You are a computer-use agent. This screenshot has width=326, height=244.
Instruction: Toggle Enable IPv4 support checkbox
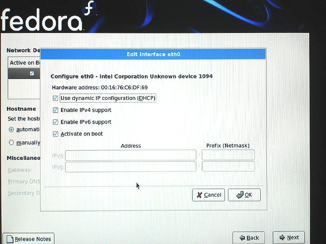tap(55, 110)
